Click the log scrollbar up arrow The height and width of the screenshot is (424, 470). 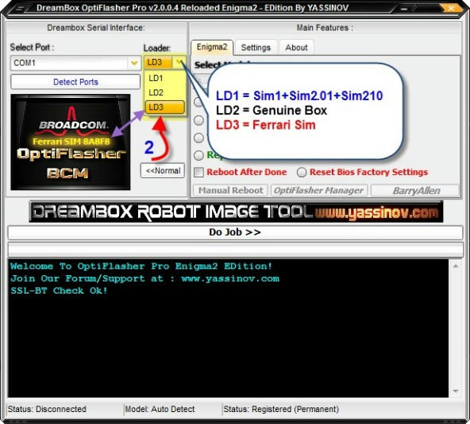coord(456,266)
